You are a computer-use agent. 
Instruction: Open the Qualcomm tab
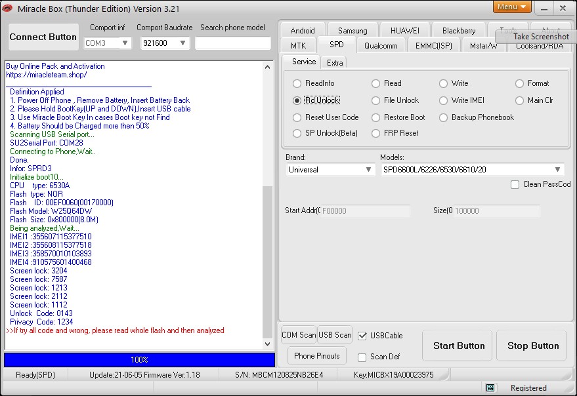coord(381,46)
